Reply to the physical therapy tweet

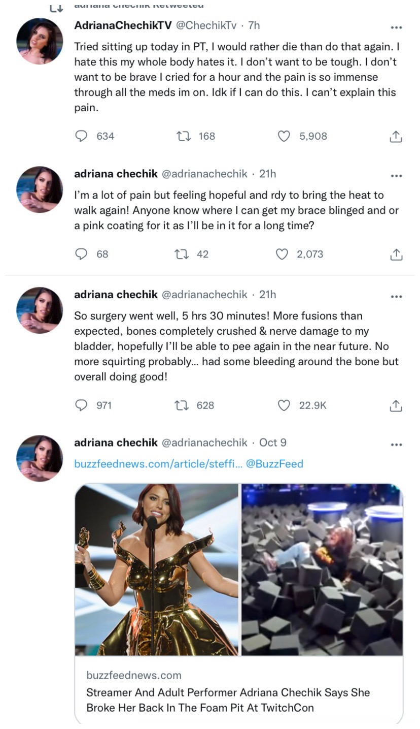[x=81, y=136]
